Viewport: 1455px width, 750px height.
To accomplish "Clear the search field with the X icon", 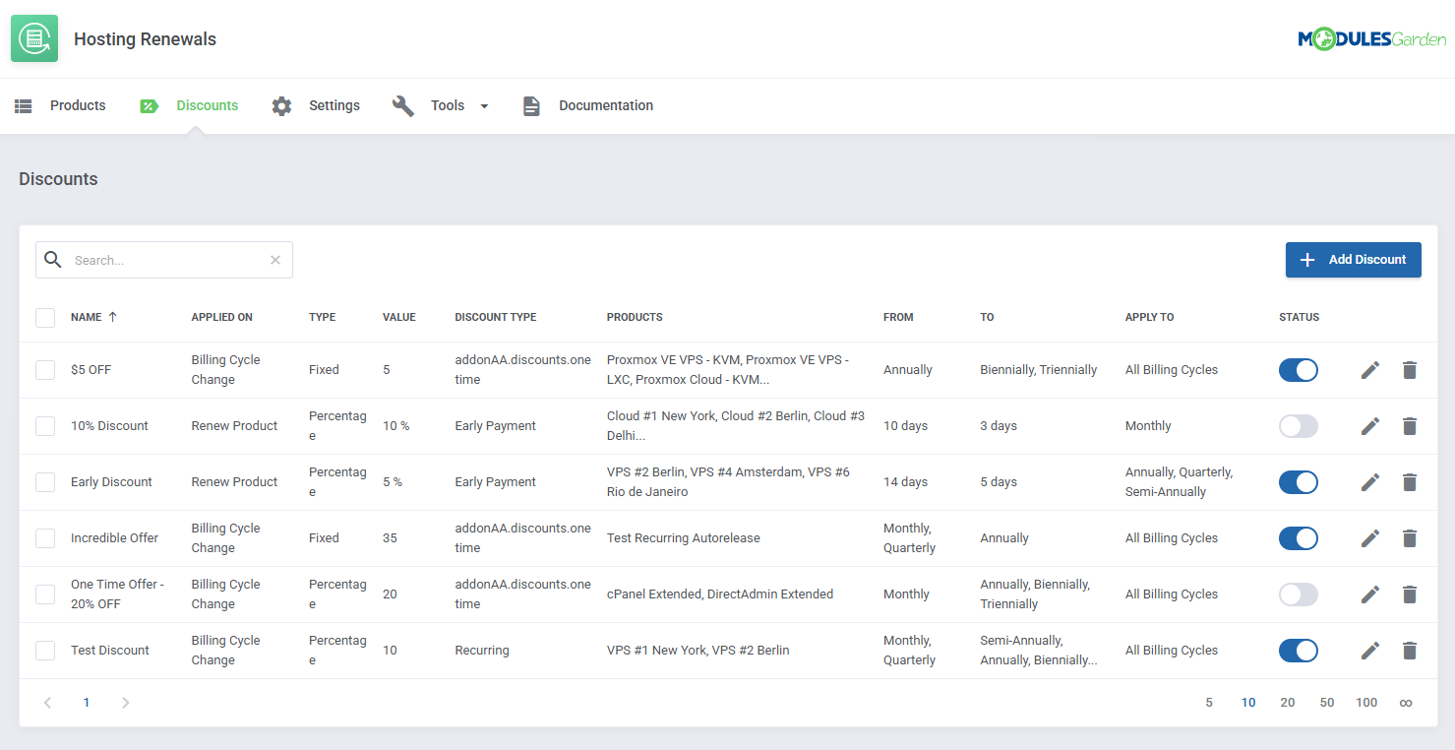I will tap(274, 259).
